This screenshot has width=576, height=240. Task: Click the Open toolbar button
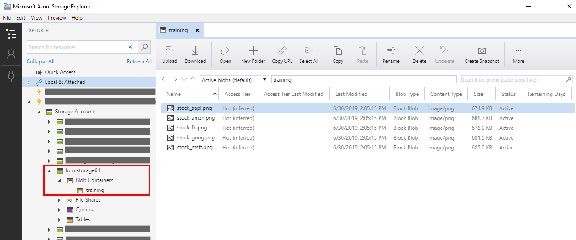click(x=225, y=55)
